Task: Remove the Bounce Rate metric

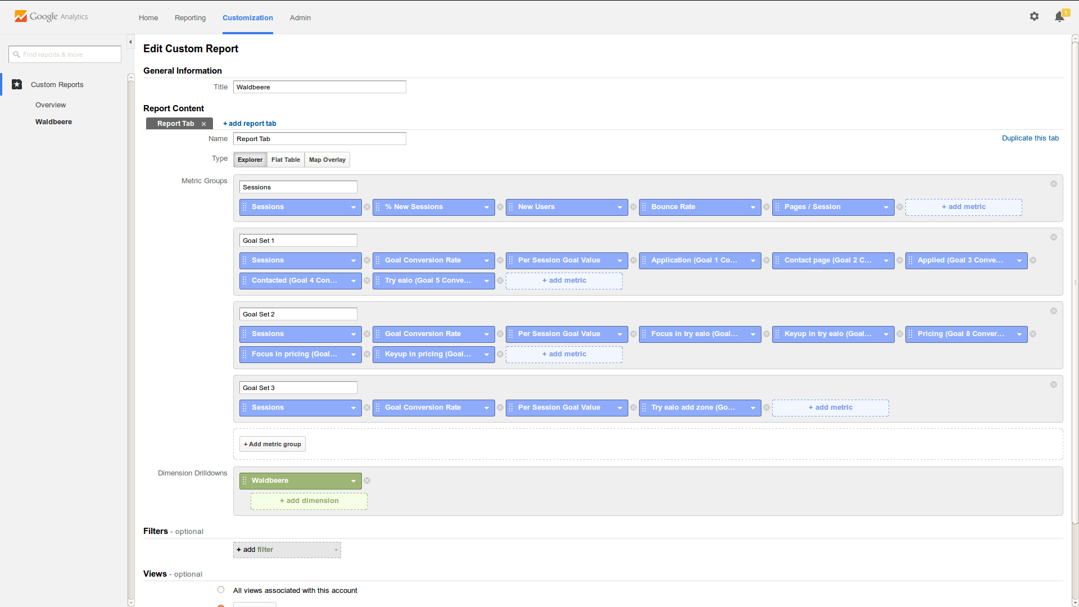Action: [767, 207]
